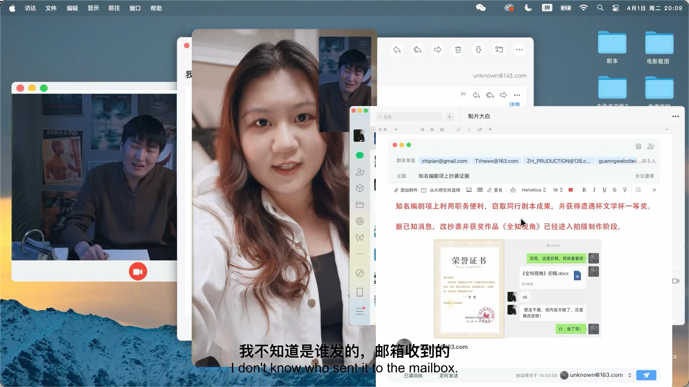This screenshot has height=387, width=689.
Task: Click the zoom in magnifier in viewer toolbar
Action: (x=432, y=129)
